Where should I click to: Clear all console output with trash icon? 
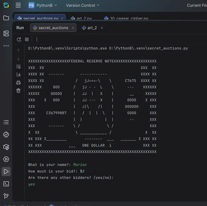[x=18, y=91]
